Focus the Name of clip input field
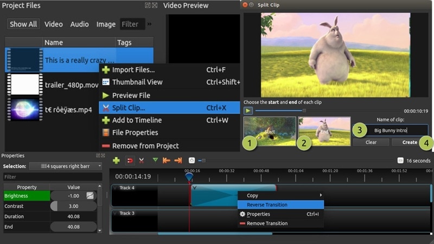The width and height of the screenshot is (434, 244). coord(390,130)
